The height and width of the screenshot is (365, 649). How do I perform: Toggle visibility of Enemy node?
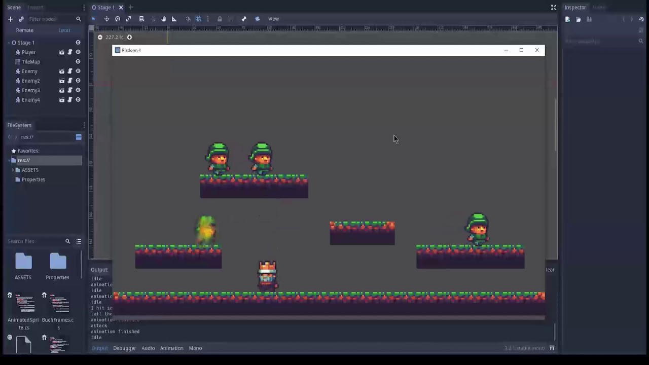click(78, 71)
